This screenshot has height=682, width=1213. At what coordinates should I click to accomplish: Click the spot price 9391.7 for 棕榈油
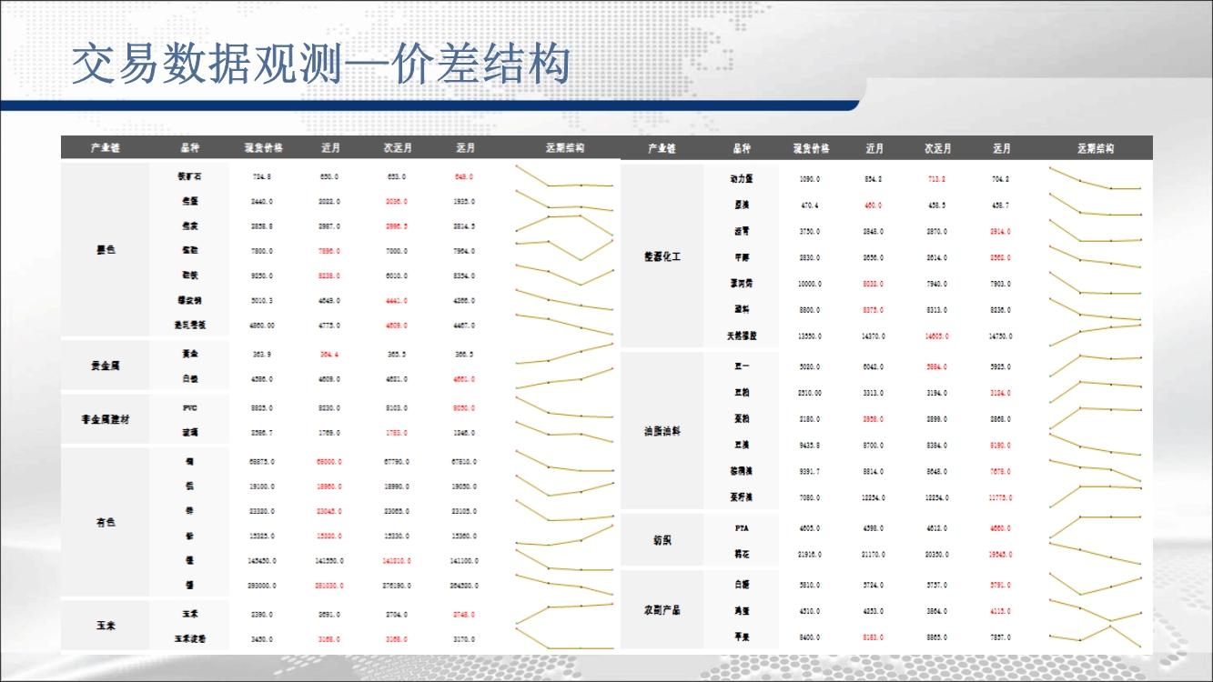[x=810, y=471]
